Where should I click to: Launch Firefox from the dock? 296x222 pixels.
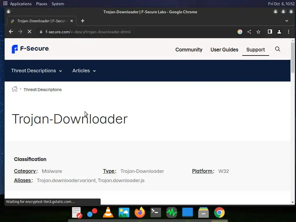click(140, 212)
